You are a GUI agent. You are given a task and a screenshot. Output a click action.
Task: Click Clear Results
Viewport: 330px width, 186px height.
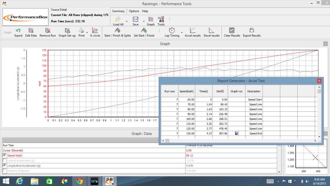[x=232, y=32]
